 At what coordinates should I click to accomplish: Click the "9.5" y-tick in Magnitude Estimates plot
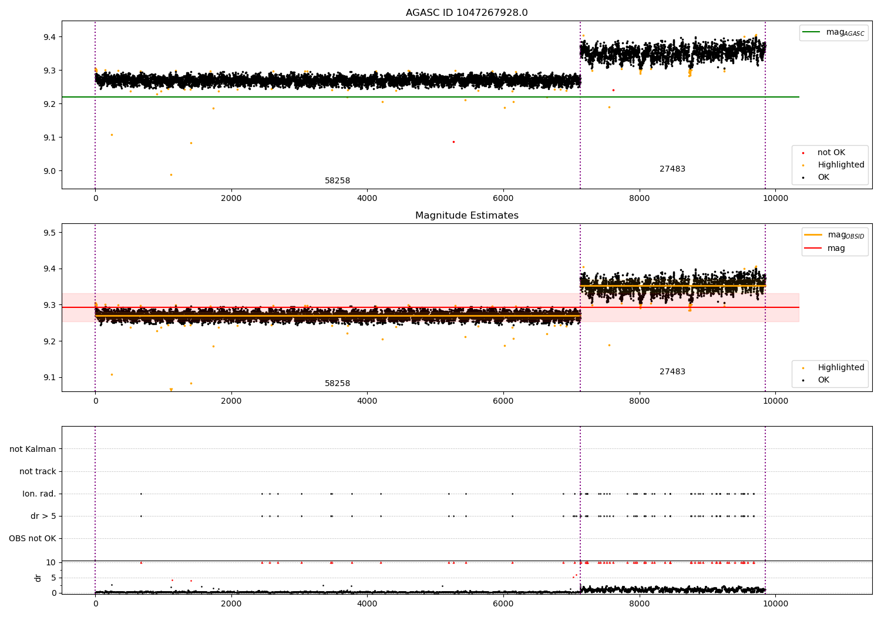coord(50,233)
